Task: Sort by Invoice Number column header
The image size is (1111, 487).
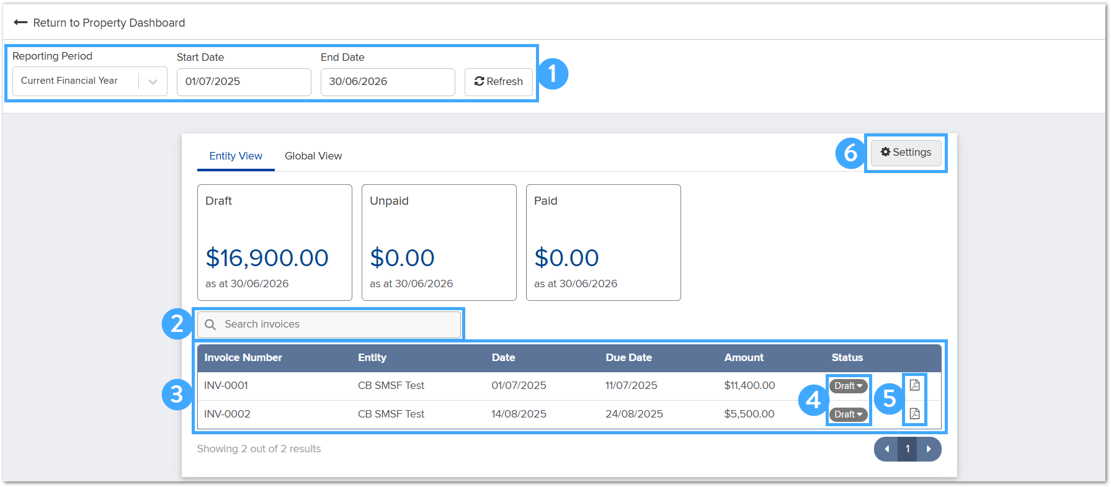Action: tap(243, 358)
